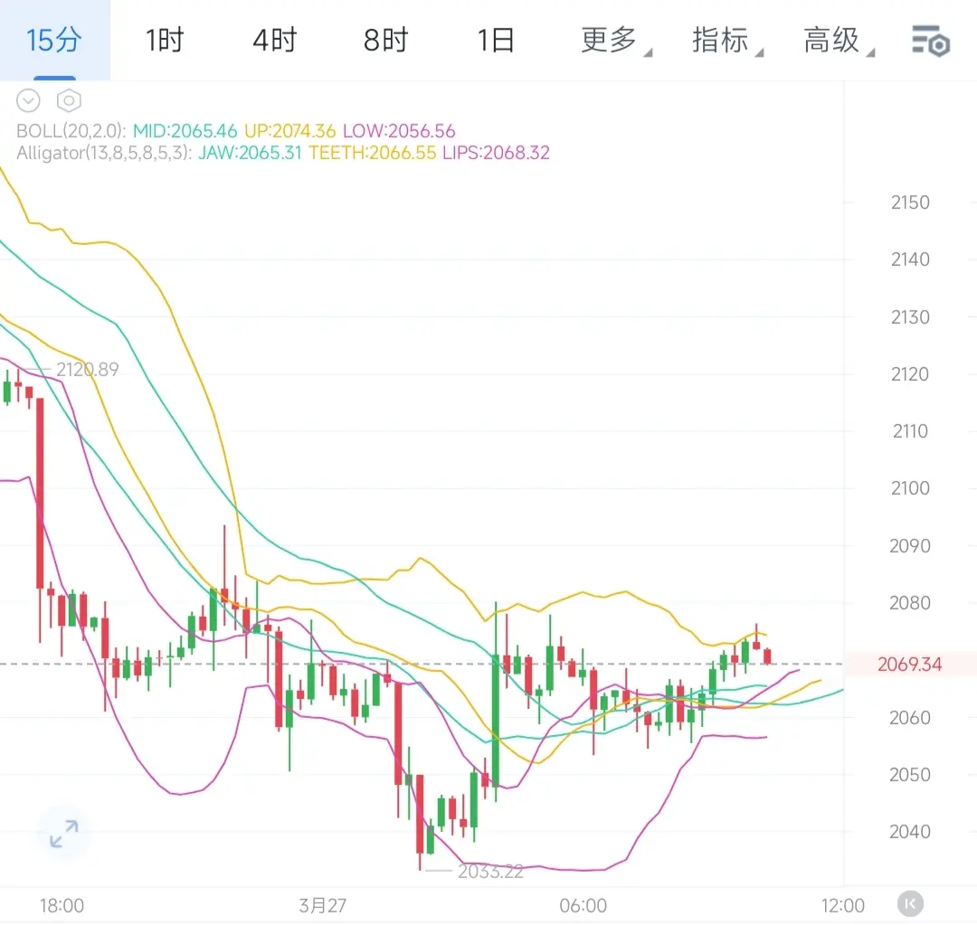This screenshot has height=925, width=977.
Task: Click the LOW:2056.56 value
Action: pyautogui.click(x=400, y=131)
